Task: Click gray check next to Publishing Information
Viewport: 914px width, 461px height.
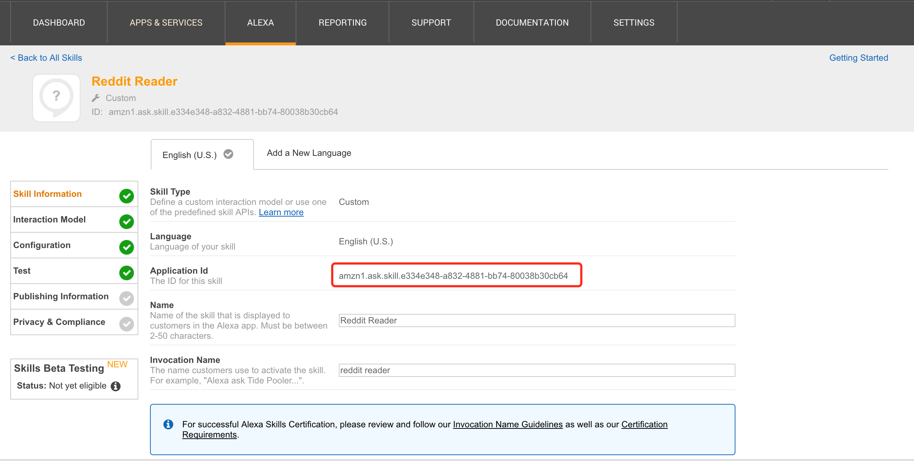Action: [127, 298]
